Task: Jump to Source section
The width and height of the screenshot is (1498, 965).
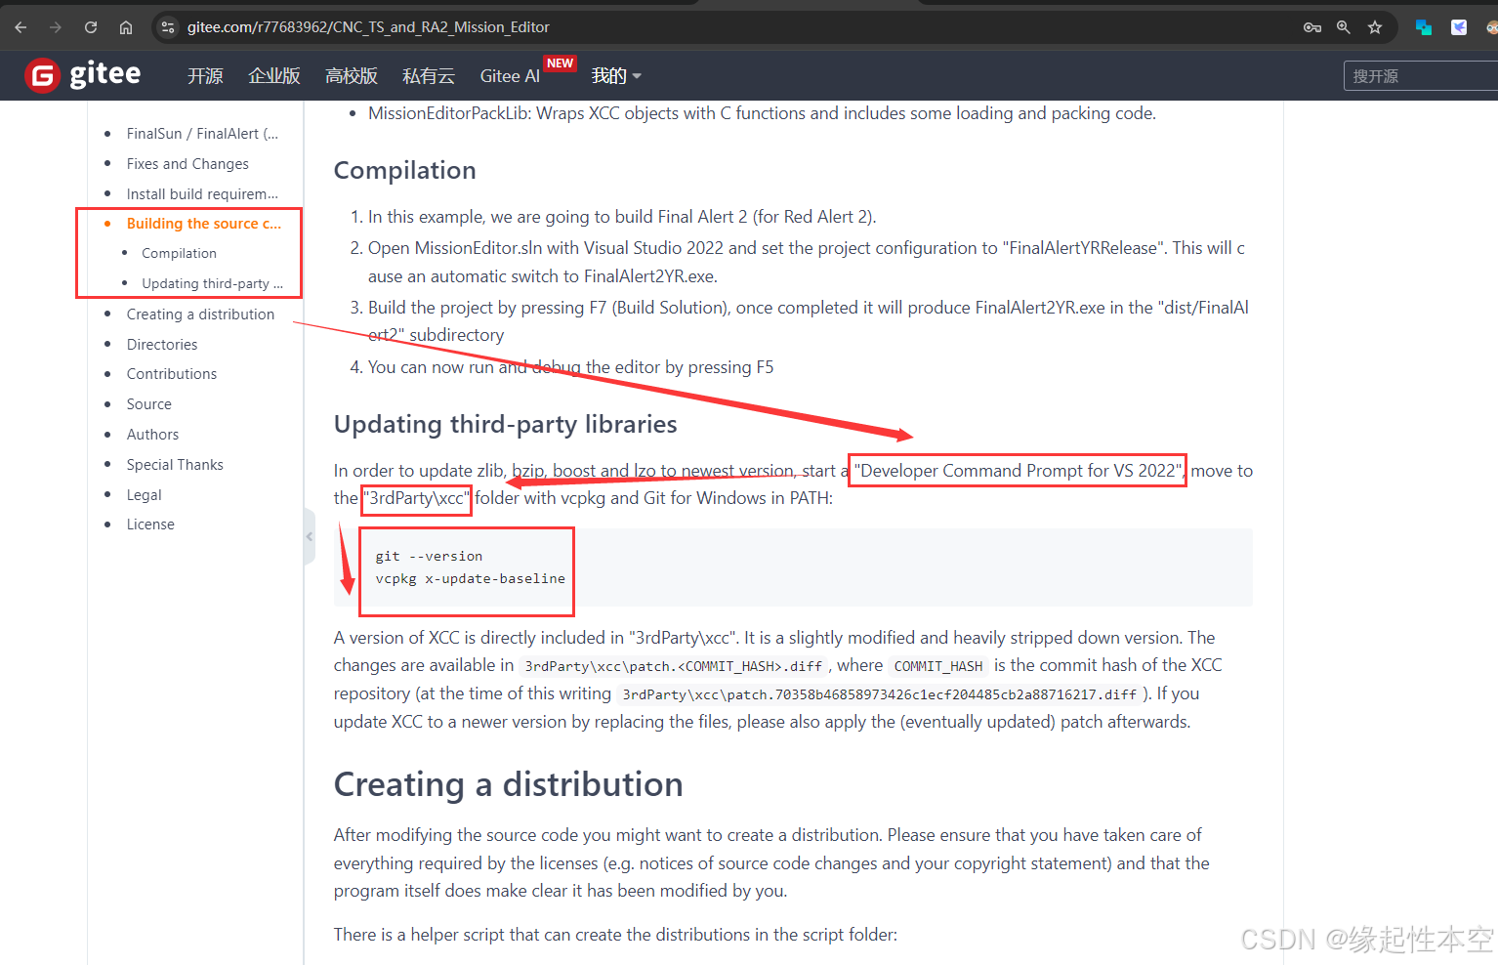Action: 148,404
